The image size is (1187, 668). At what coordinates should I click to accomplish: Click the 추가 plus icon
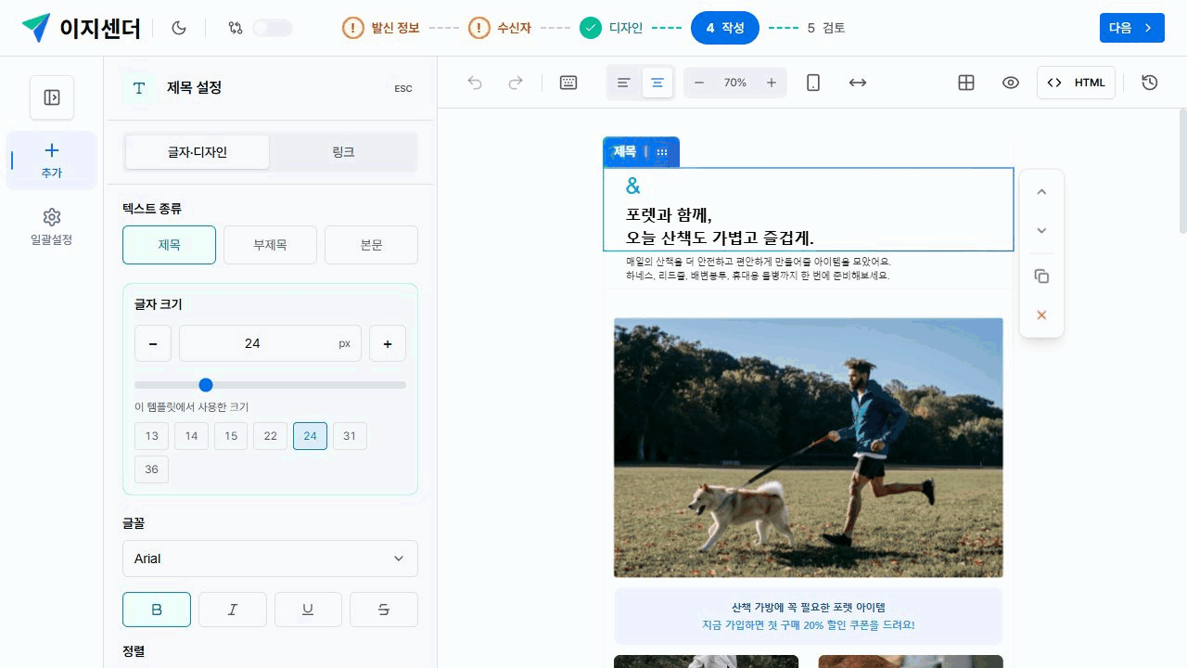point(52,150)
